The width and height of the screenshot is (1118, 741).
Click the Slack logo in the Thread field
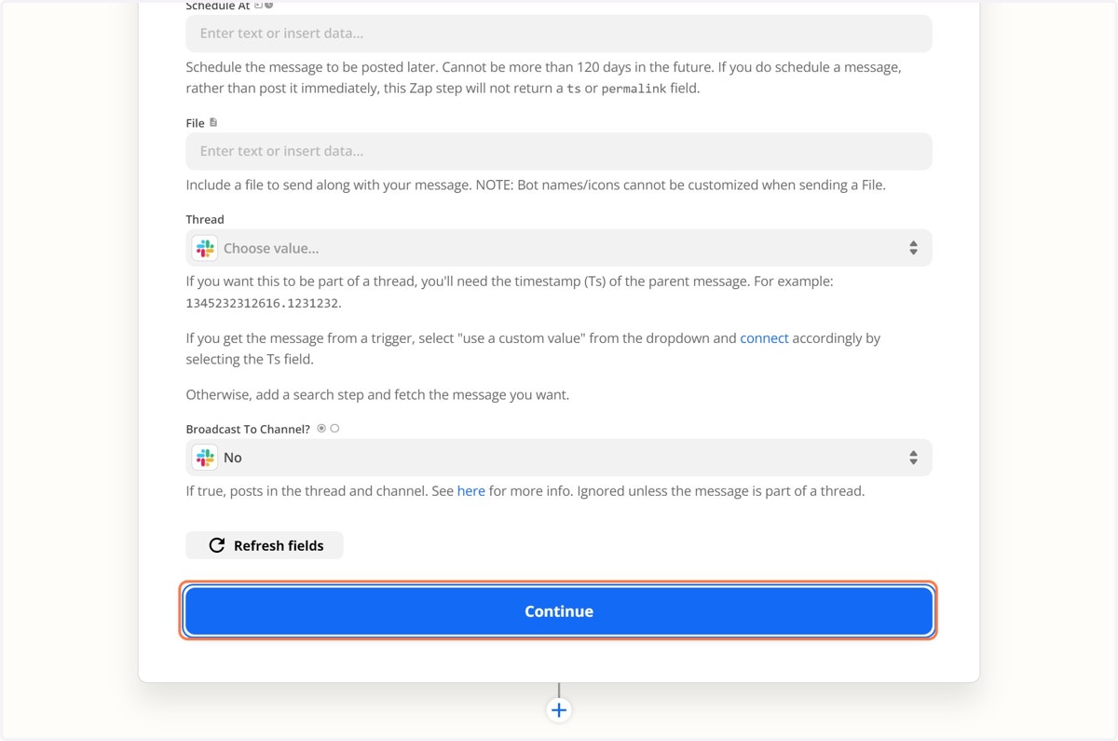click(205, 249)
